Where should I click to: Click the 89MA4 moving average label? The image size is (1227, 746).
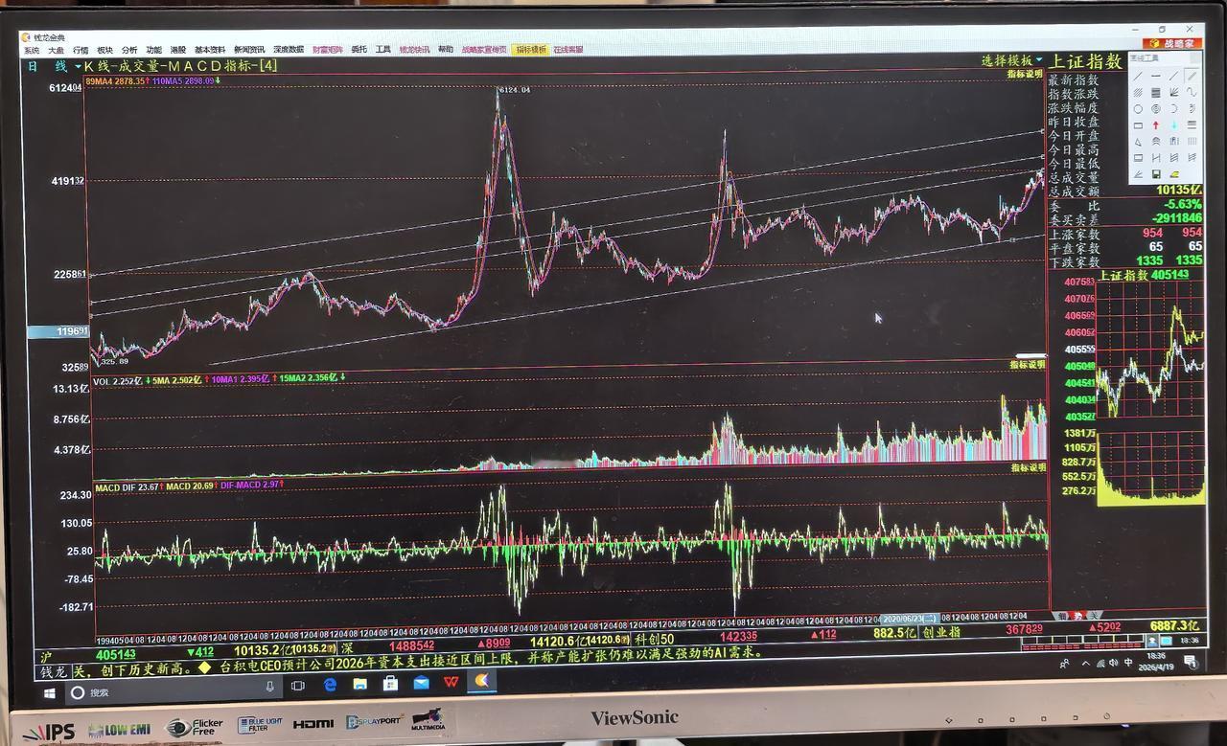point(116,81)
